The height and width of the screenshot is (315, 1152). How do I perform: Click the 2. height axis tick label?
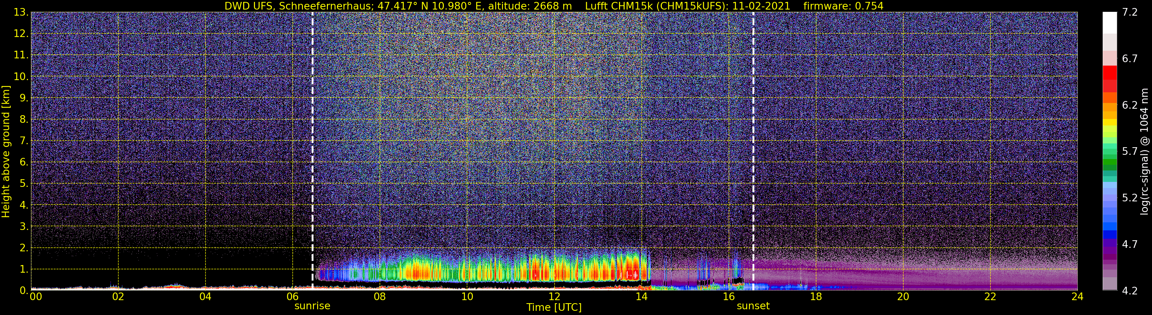coord(24,248)
